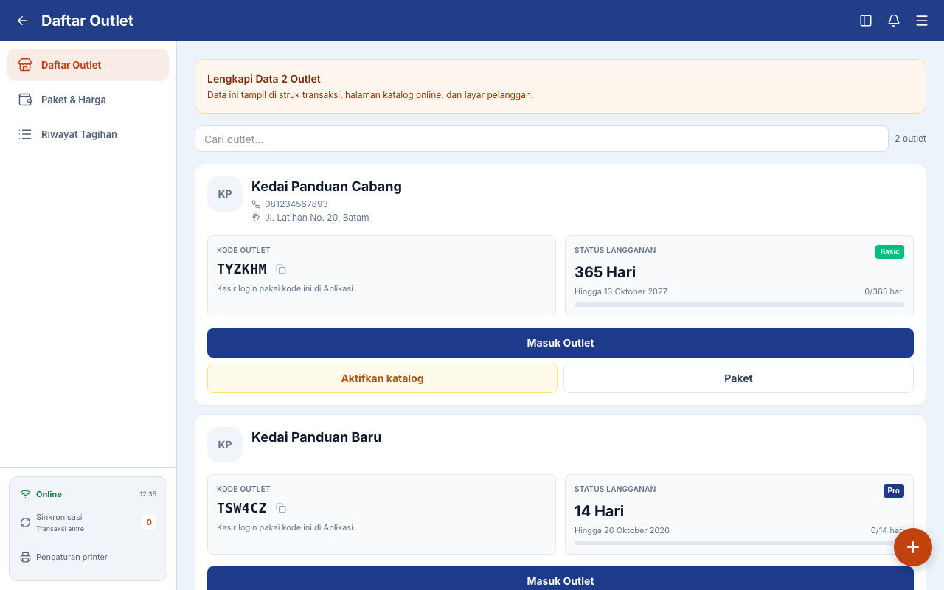
Task: Click Aktifkan katalog button
Action: click(382, 378)
